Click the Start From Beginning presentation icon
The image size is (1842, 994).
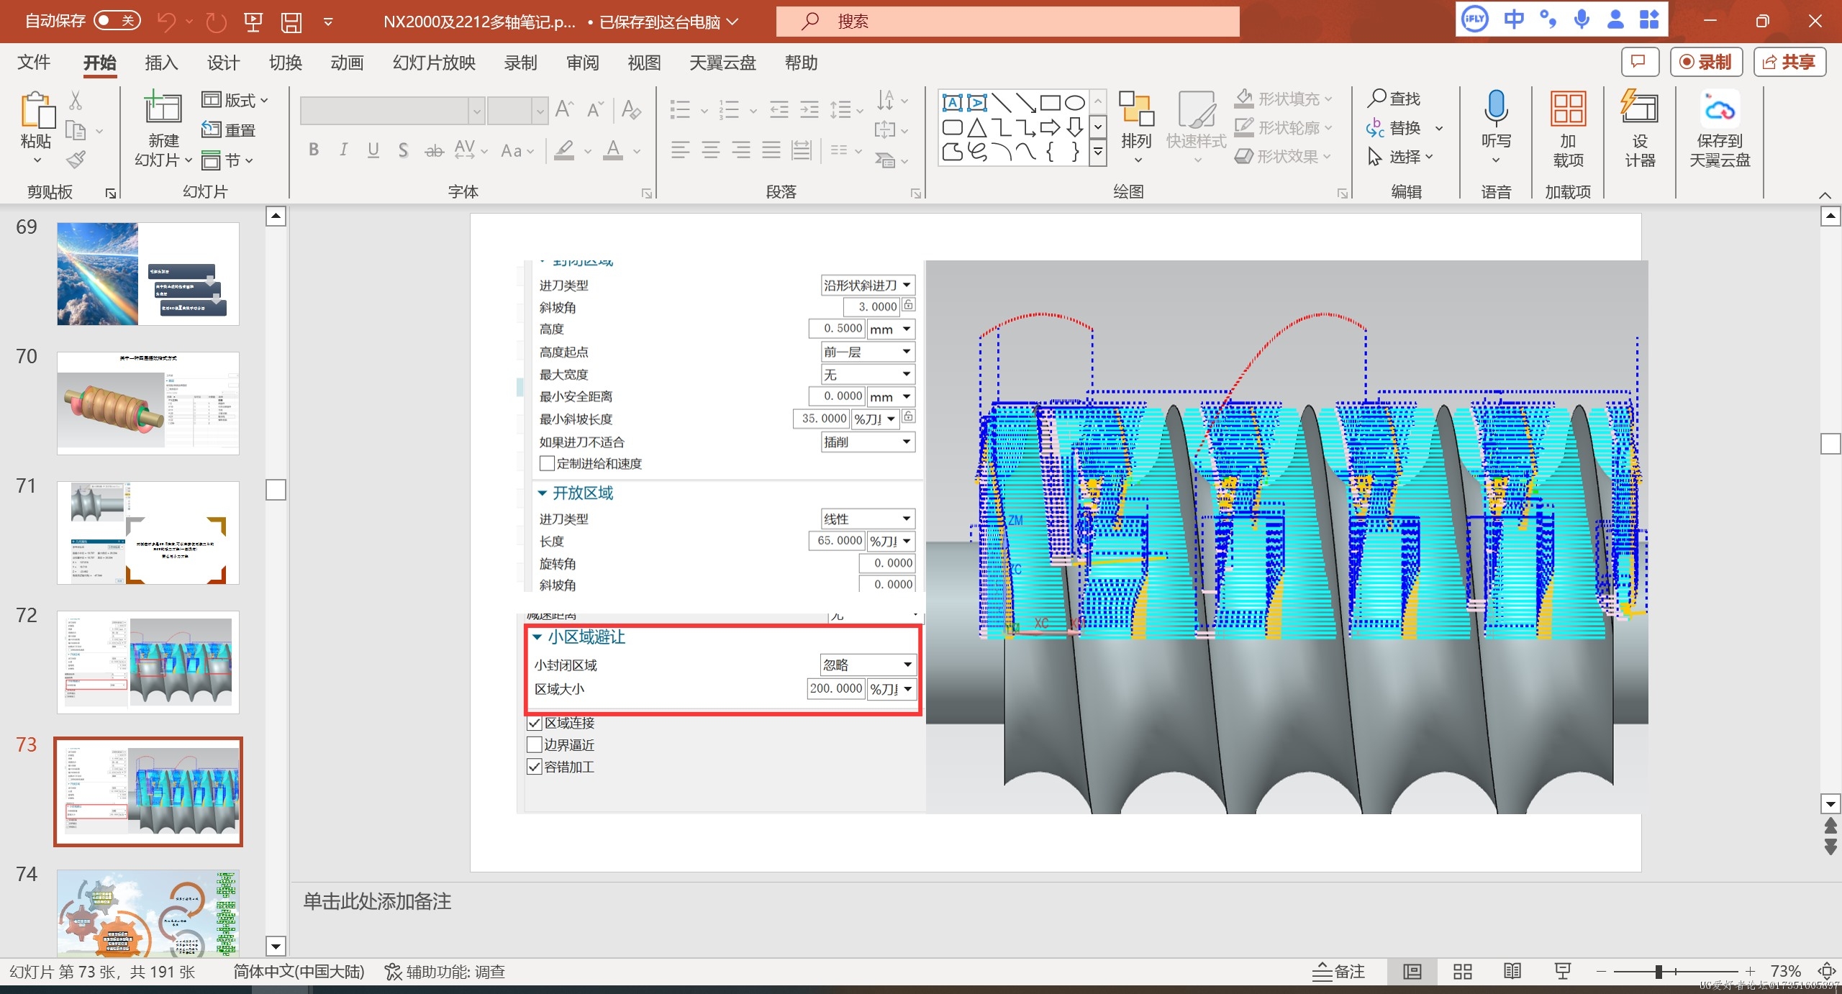[x=253, y=22]
